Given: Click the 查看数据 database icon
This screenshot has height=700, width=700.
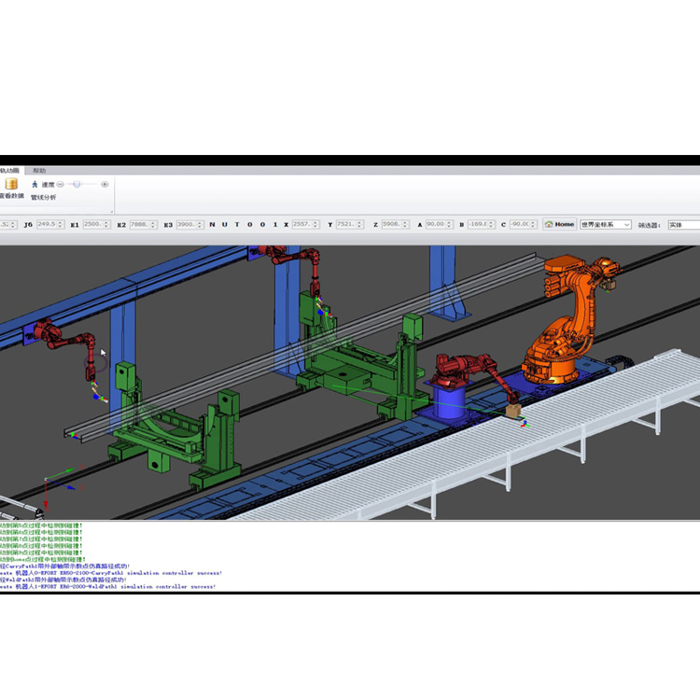Looking at the screenshot, I should (x=11, y=185).
